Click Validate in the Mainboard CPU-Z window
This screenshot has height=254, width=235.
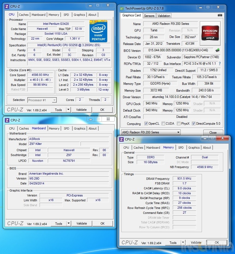tap(82, 223)
